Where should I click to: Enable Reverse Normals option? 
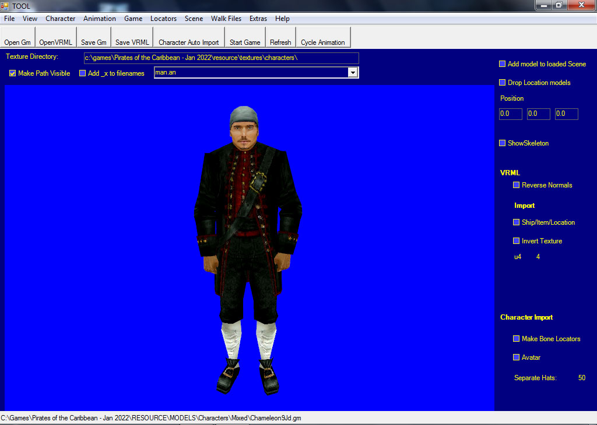click(x=517, y=185)
